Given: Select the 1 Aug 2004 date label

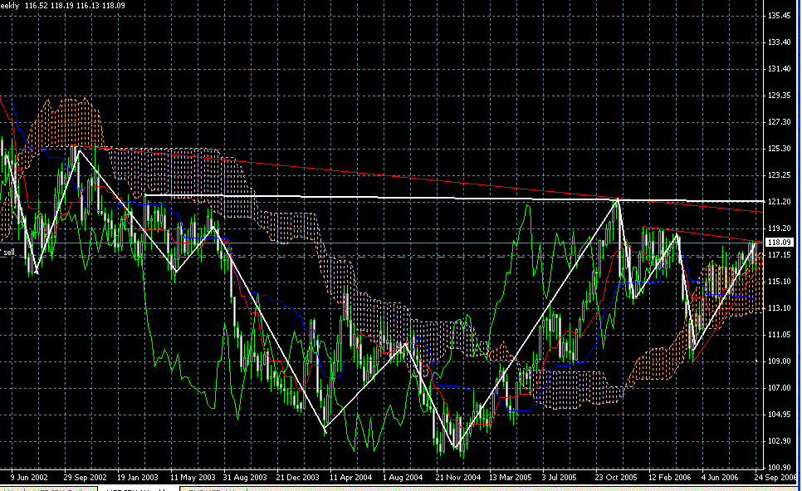Looking at the screenshot, I should point(403,477).
